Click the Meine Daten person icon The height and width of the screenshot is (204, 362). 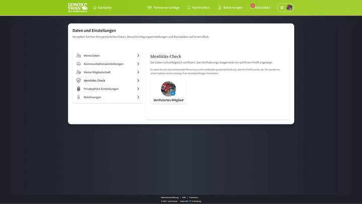(x=78, y=55)
